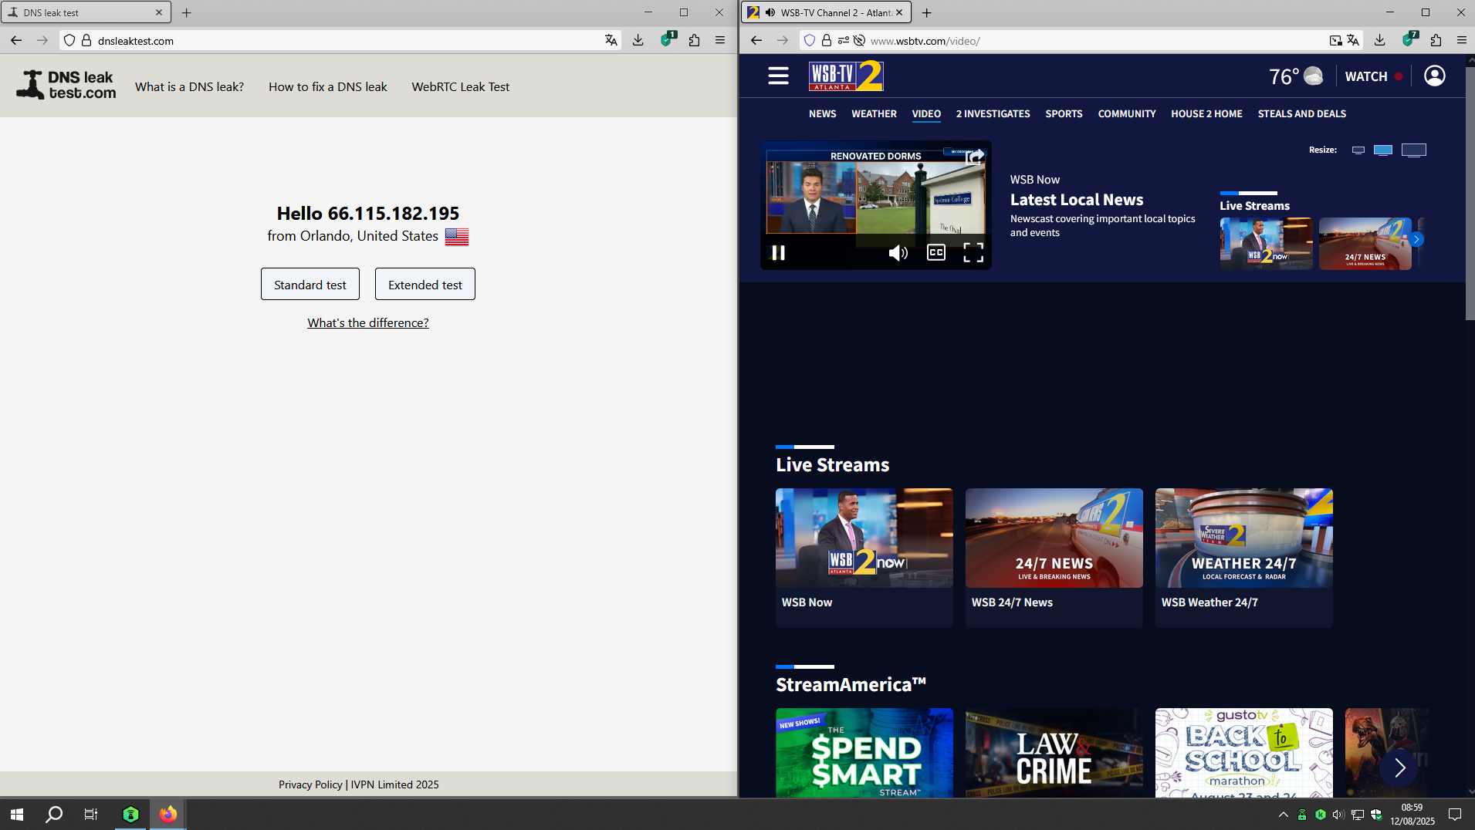The width and height of the screenshot is (1475, 830).
Task: Select the VIDEO nav item
Action: [926, 113]
